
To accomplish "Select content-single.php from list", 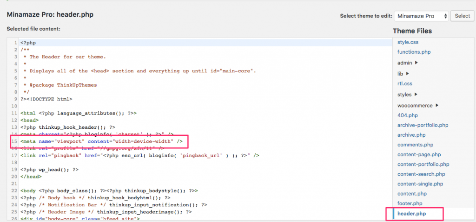I will [x=420, y=184].
